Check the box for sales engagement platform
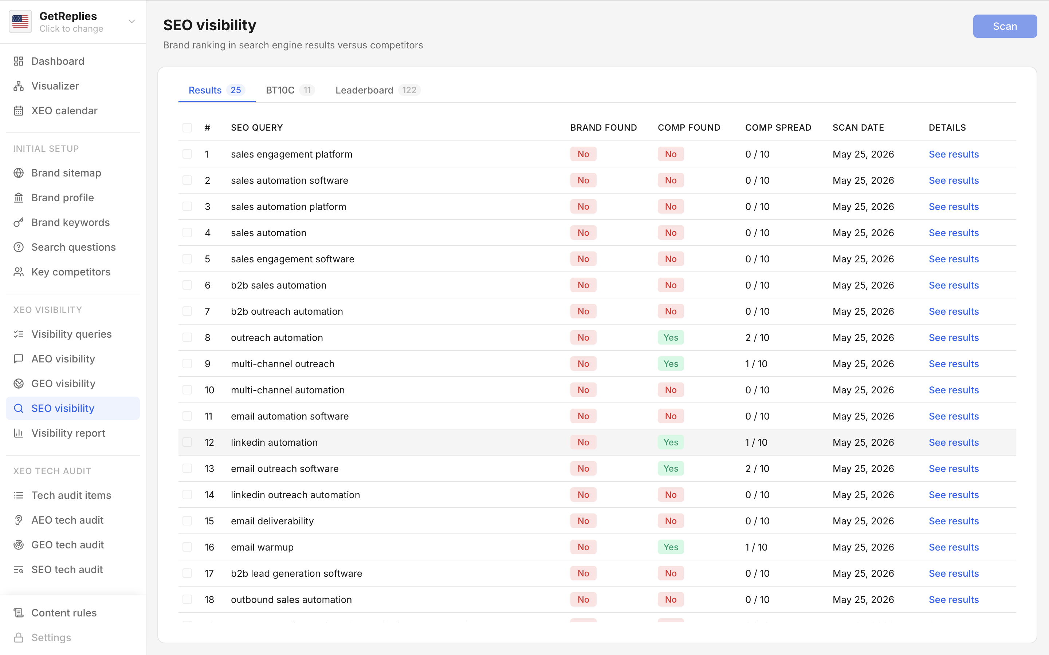Screen dimensions: 1049x655 (187, 154)
